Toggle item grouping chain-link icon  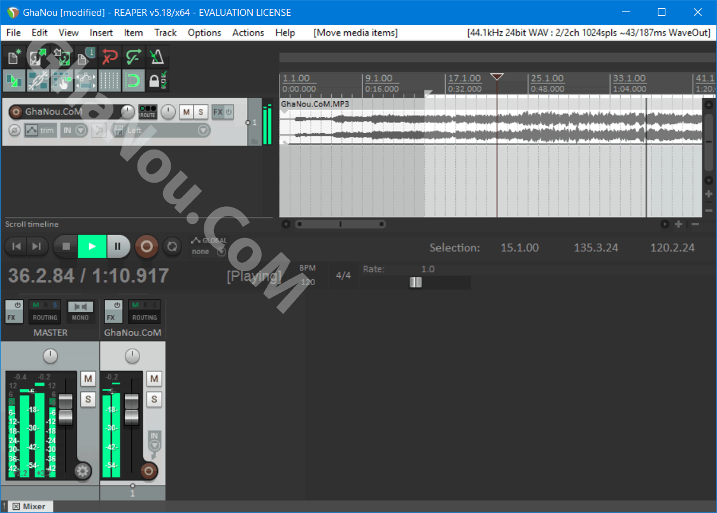coord(38,81)
